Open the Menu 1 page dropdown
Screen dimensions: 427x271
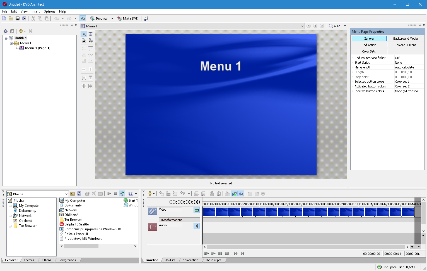(302, 26)
